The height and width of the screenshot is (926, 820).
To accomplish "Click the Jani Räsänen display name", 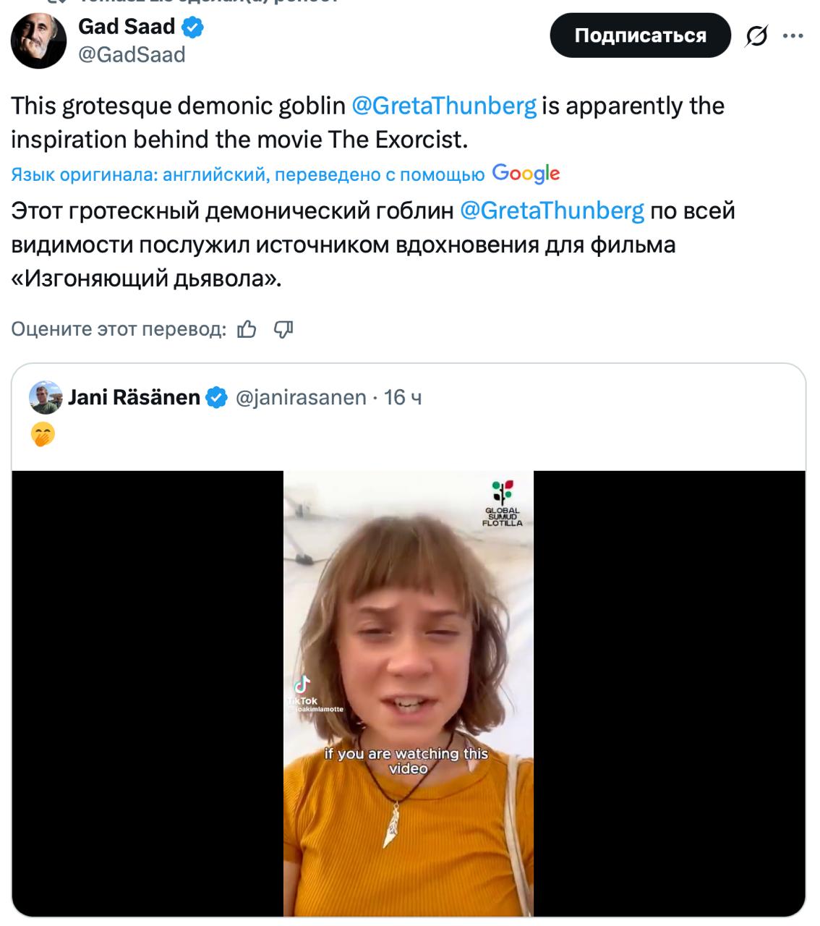I will pos(134,397).
